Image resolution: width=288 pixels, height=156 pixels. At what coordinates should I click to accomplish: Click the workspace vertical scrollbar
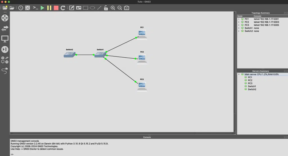click(235, 72)
